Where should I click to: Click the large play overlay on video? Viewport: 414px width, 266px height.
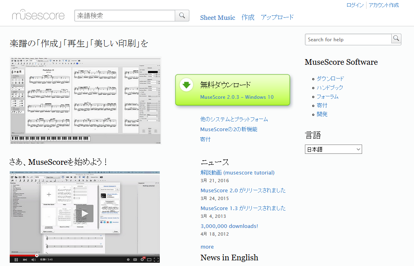(x=84, y=213)
